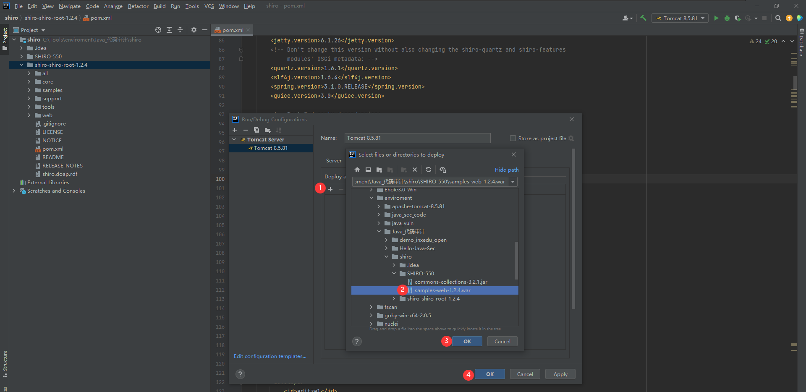Switch to pom.xml editor tab

(232, 30)
